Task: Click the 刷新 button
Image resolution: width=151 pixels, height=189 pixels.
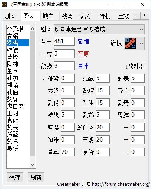Action: pos(36,177)
